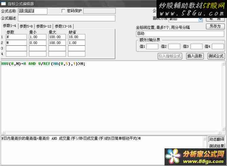Screen dimensions: 227x166
Task: Click the formula editor horizontal scrollbar
Action: [111, 133]
